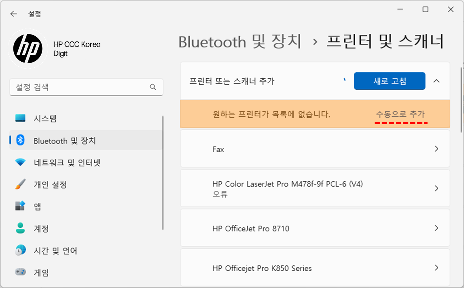Click Bluetooth 및 장치 breadcrumb heading
Screen dimensions: 464x288
tap(240, 42)
